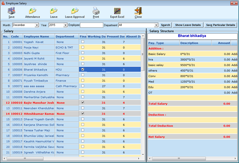This screenshot has height=163, width=239.
Task: Click the Save toolbar icon
Action: coord(11,11)
